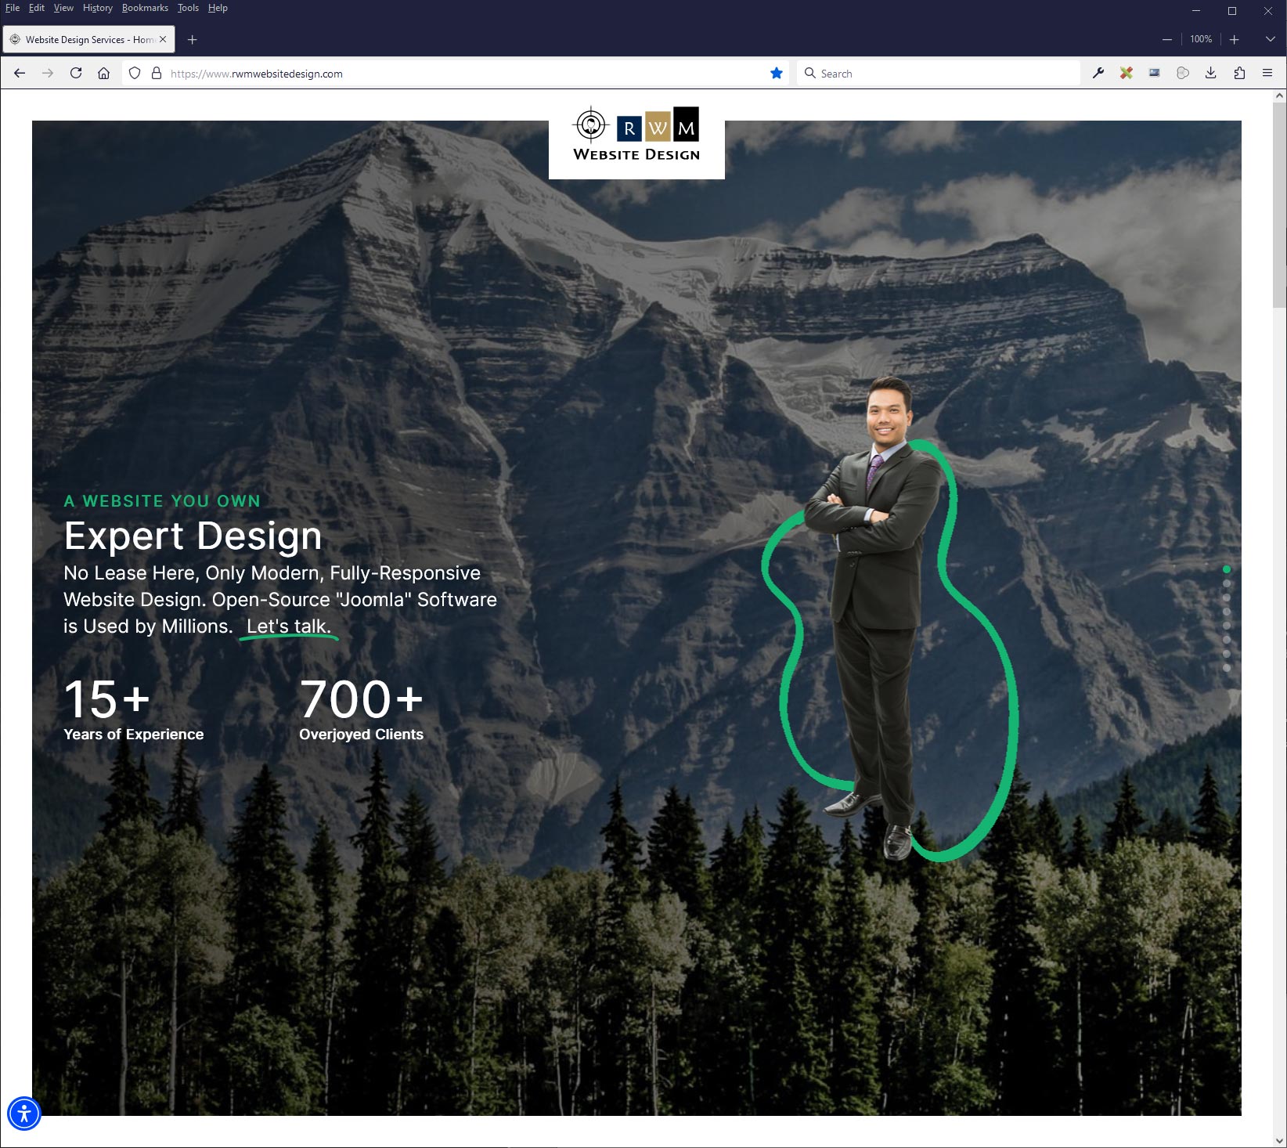This screenshot has height=1148, width=1287.
Task: Click the 15+ statistic
Action: tap(106, 699)
